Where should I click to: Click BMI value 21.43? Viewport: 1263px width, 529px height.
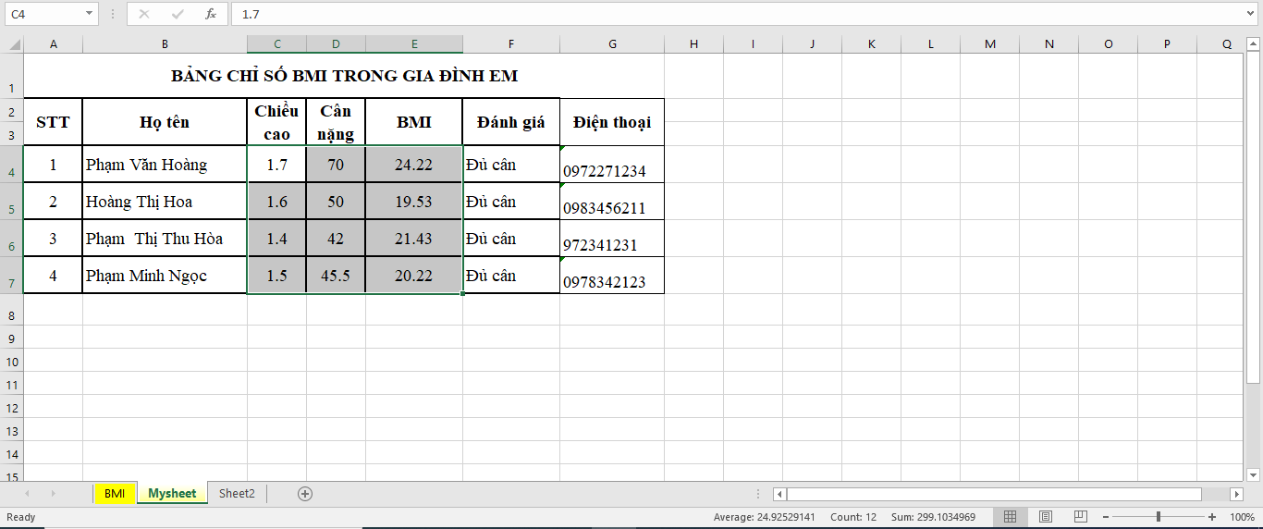413,239
